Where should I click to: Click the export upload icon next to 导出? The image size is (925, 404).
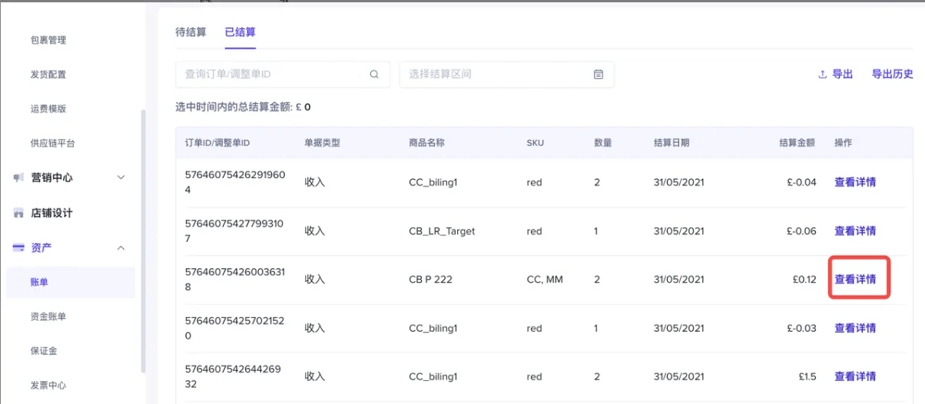tap(822, 75)
